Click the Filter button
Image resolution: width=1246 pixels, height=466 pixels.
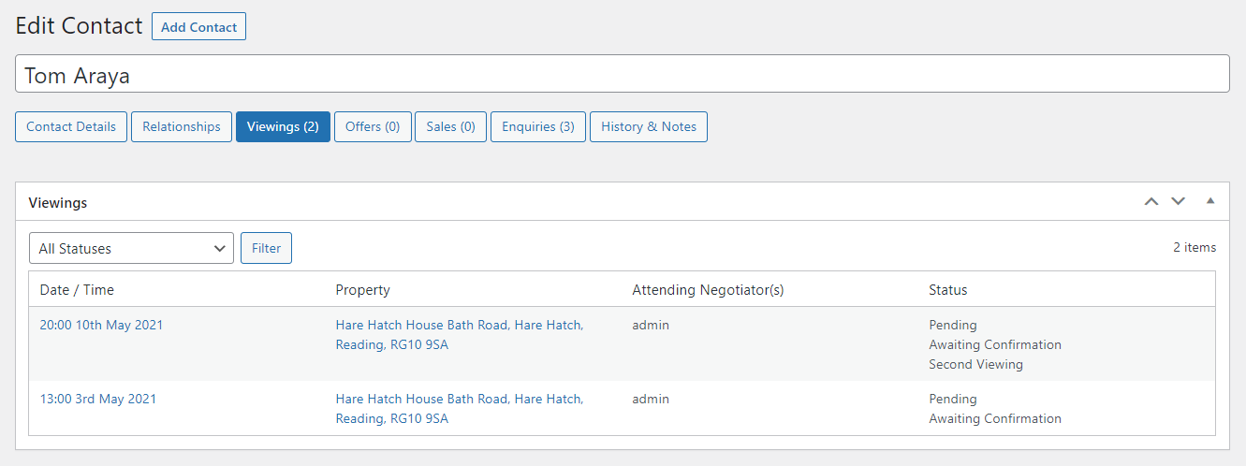[266, 248]
